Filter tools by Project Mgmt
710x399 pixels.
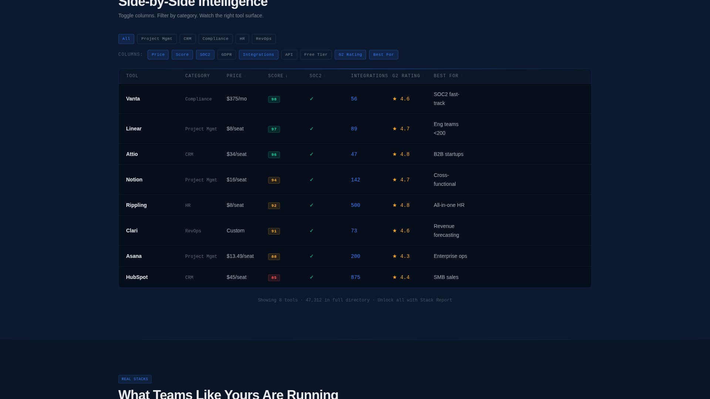157,39
